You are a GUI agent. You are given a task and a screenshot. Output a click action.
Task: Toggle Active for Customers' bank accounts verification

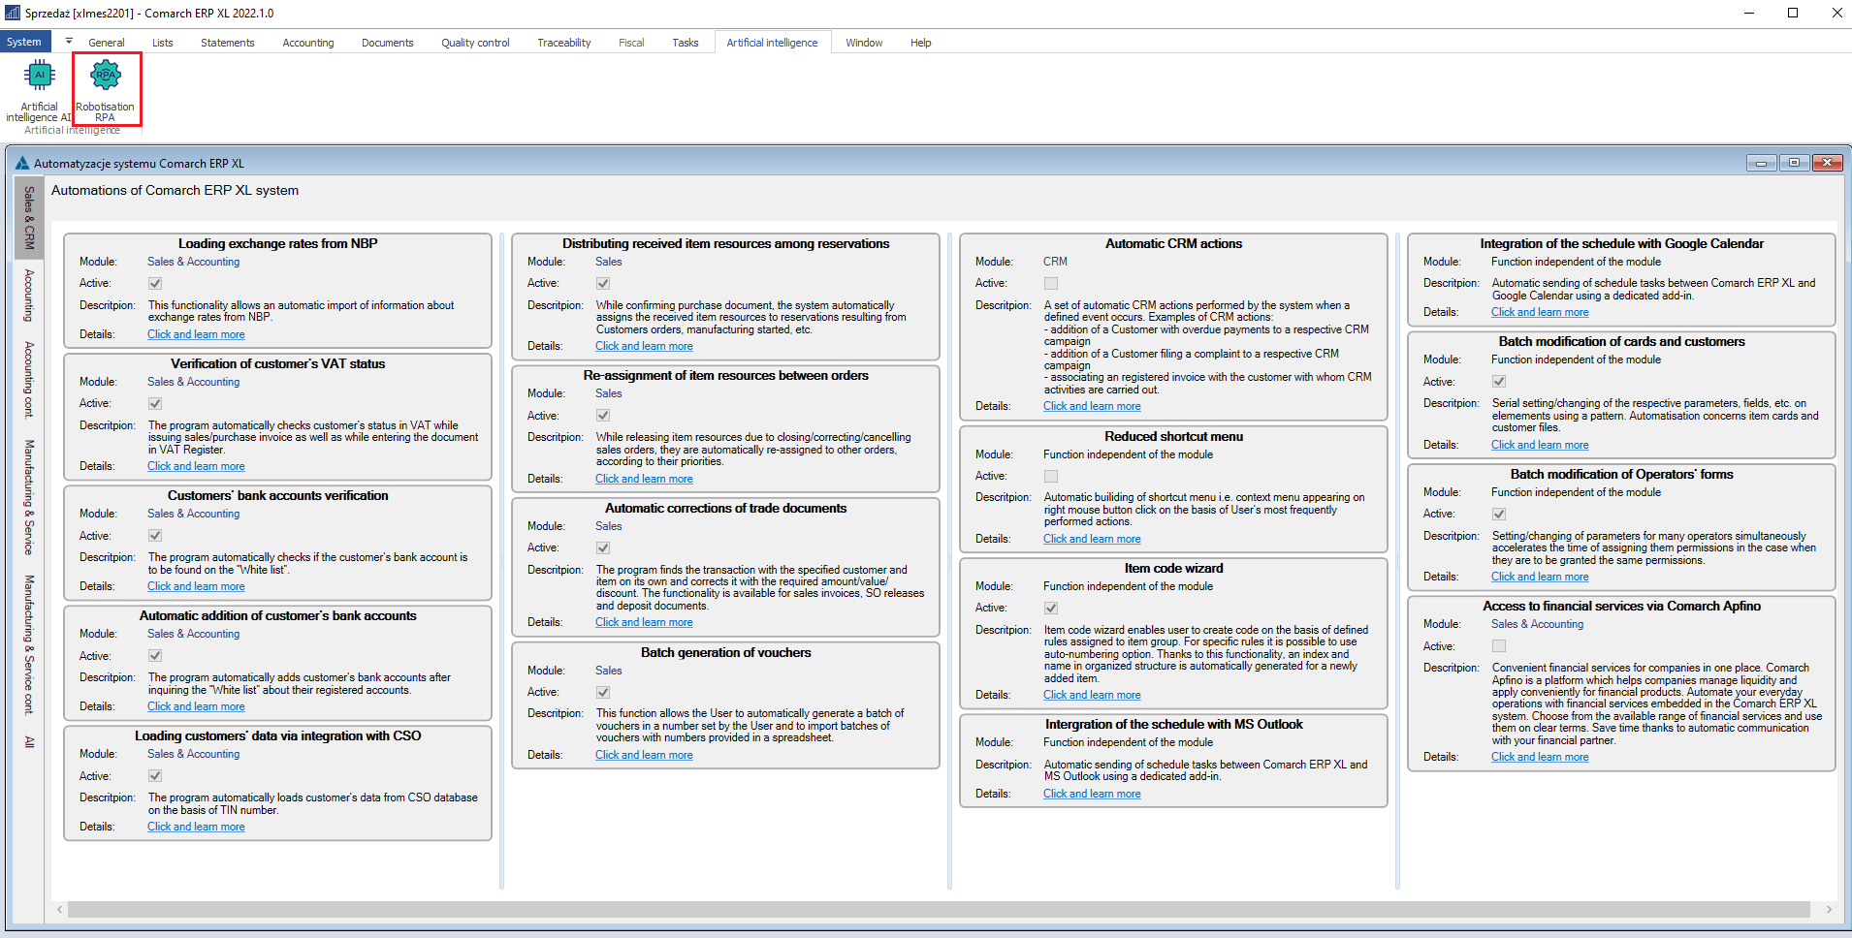(x=155, y=535)
